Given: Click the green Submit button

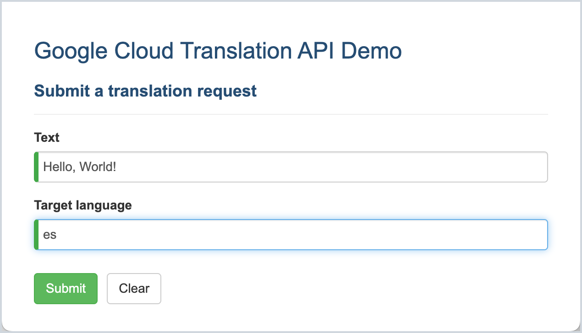Looking at the screenshot, I should [66, 288].
